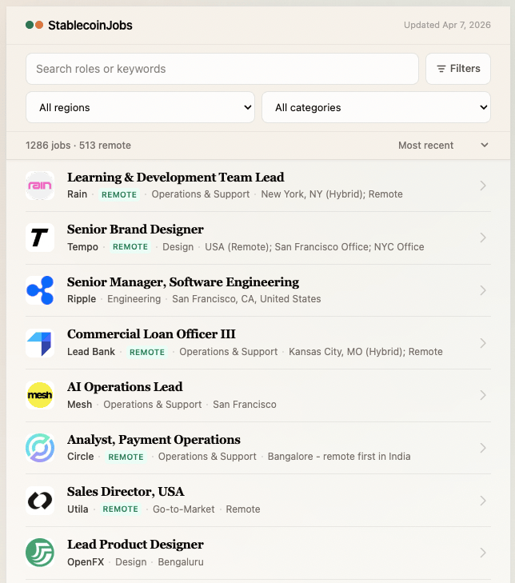Click the "OpenFX" company name
Image resolution: width=515 pixels, height=583 pixels.
coord(86,561)
